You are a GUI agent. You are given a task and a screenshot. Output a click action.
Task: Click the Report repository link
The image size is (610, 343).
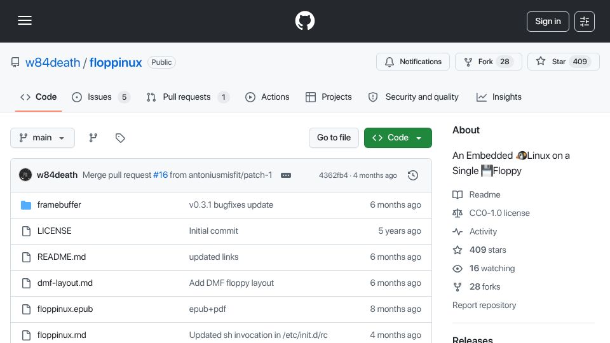(484, 306)
